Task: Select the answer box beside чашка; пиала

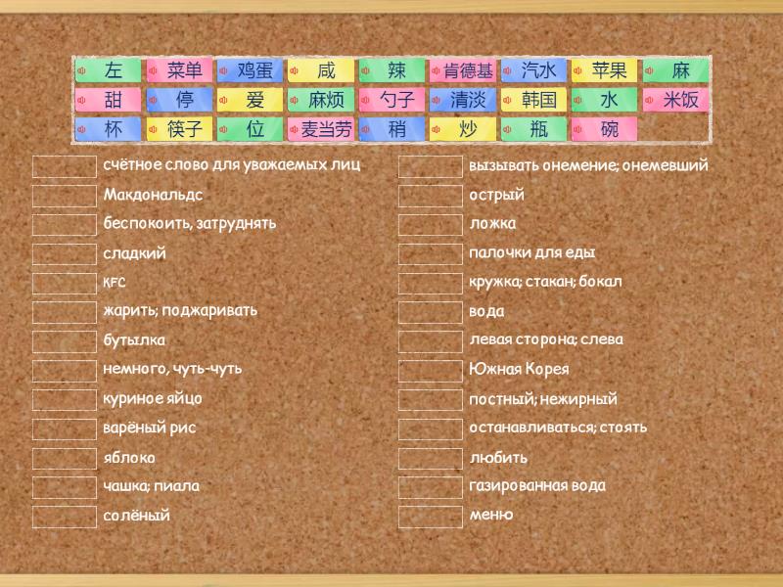Action: point(65,487)
